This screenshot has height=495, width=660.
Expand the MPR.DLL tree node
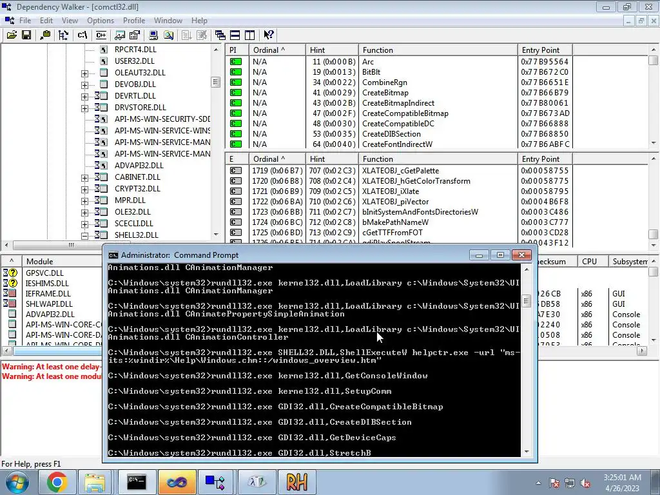(x=84, y=201)
